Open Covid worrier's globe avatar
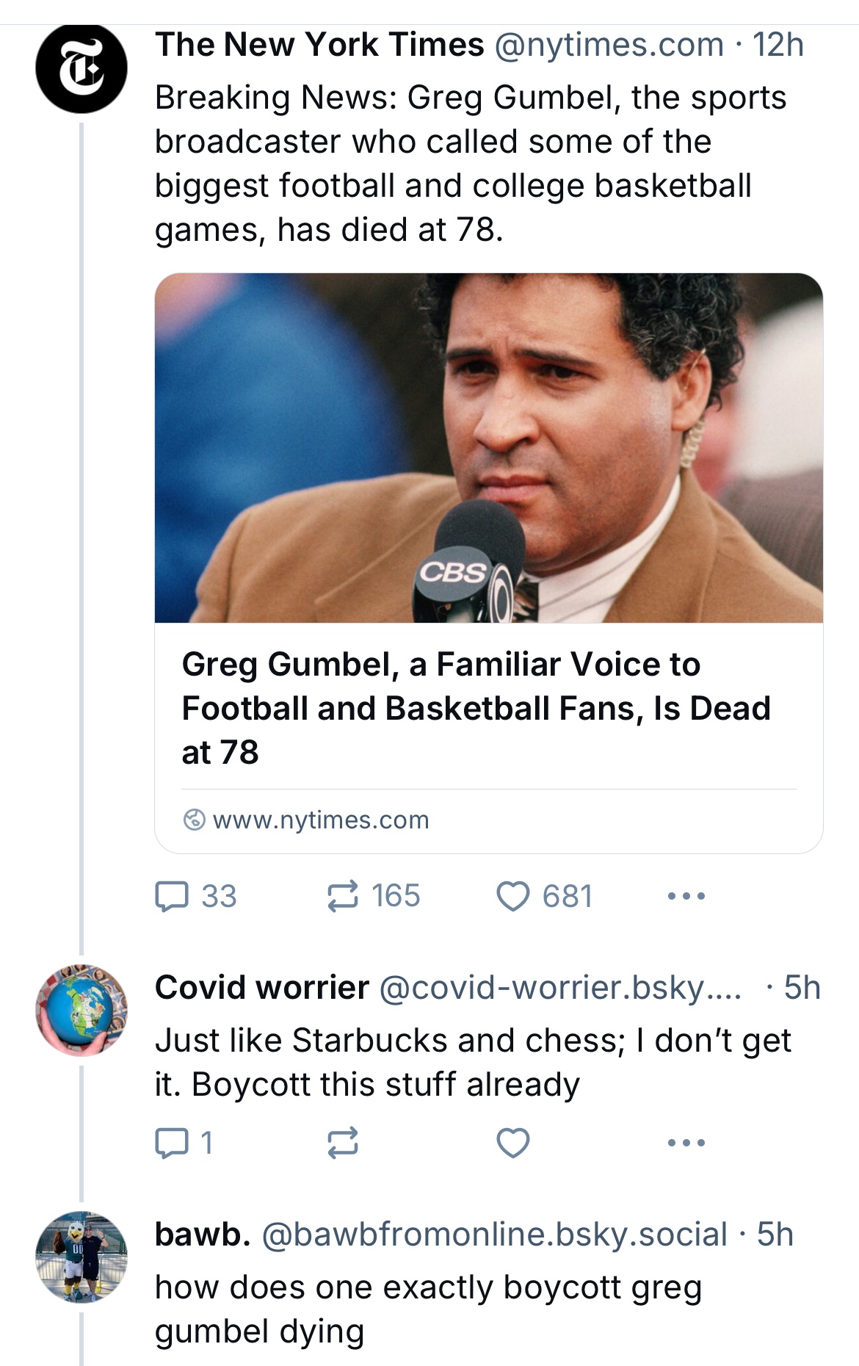Image resolution: width=859 pixels, height=1366 pixels. click(x=81, y=1011)
